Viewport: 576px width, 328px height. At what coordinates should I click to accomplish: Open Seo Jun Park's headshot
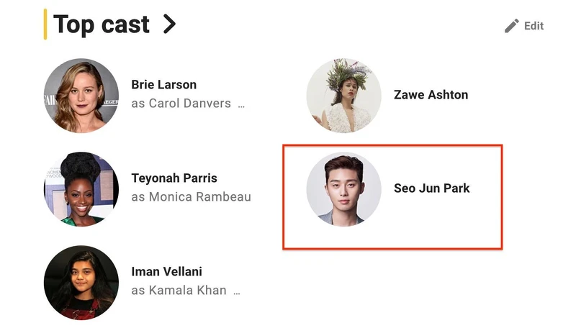click(x=343, y=188)
